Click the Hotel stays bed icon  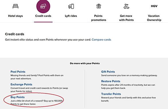tap(15, 6)
